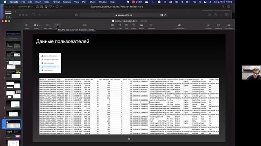Select slide 8 thumbnail in navigator
The width and height of the screenshot is (261, 146).
point(13,104)
